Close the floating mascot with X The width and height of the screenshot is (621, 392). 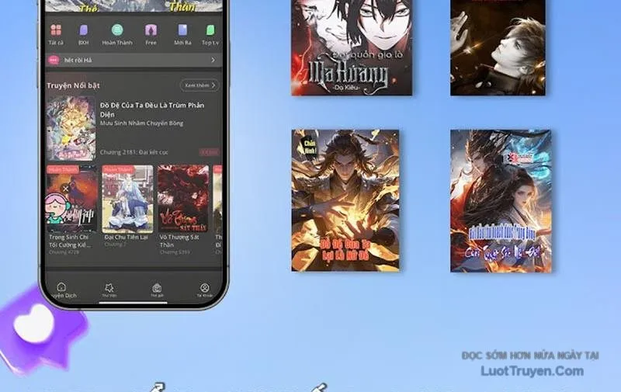(x=66, y=189)
